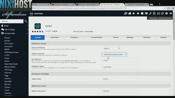The image size is (175, 98).
Task: Go to the control panel icon in Softaculous toolbar
Action: click(x=126, y=14)
